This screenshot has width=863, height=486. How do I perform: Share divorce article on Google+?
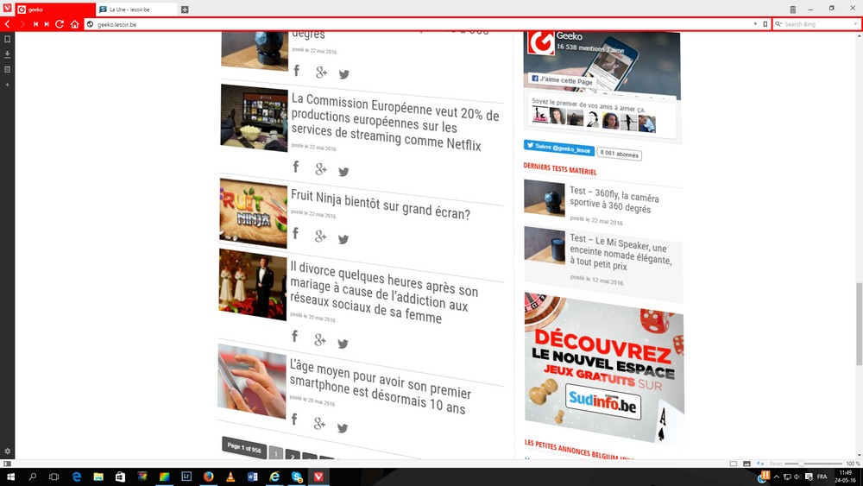(x=320, y=340)
